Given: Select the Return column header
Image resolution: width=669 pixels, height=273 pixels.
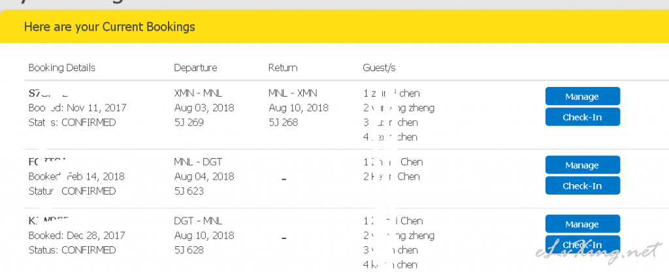Looking at the screenshot, I should 283,68.
